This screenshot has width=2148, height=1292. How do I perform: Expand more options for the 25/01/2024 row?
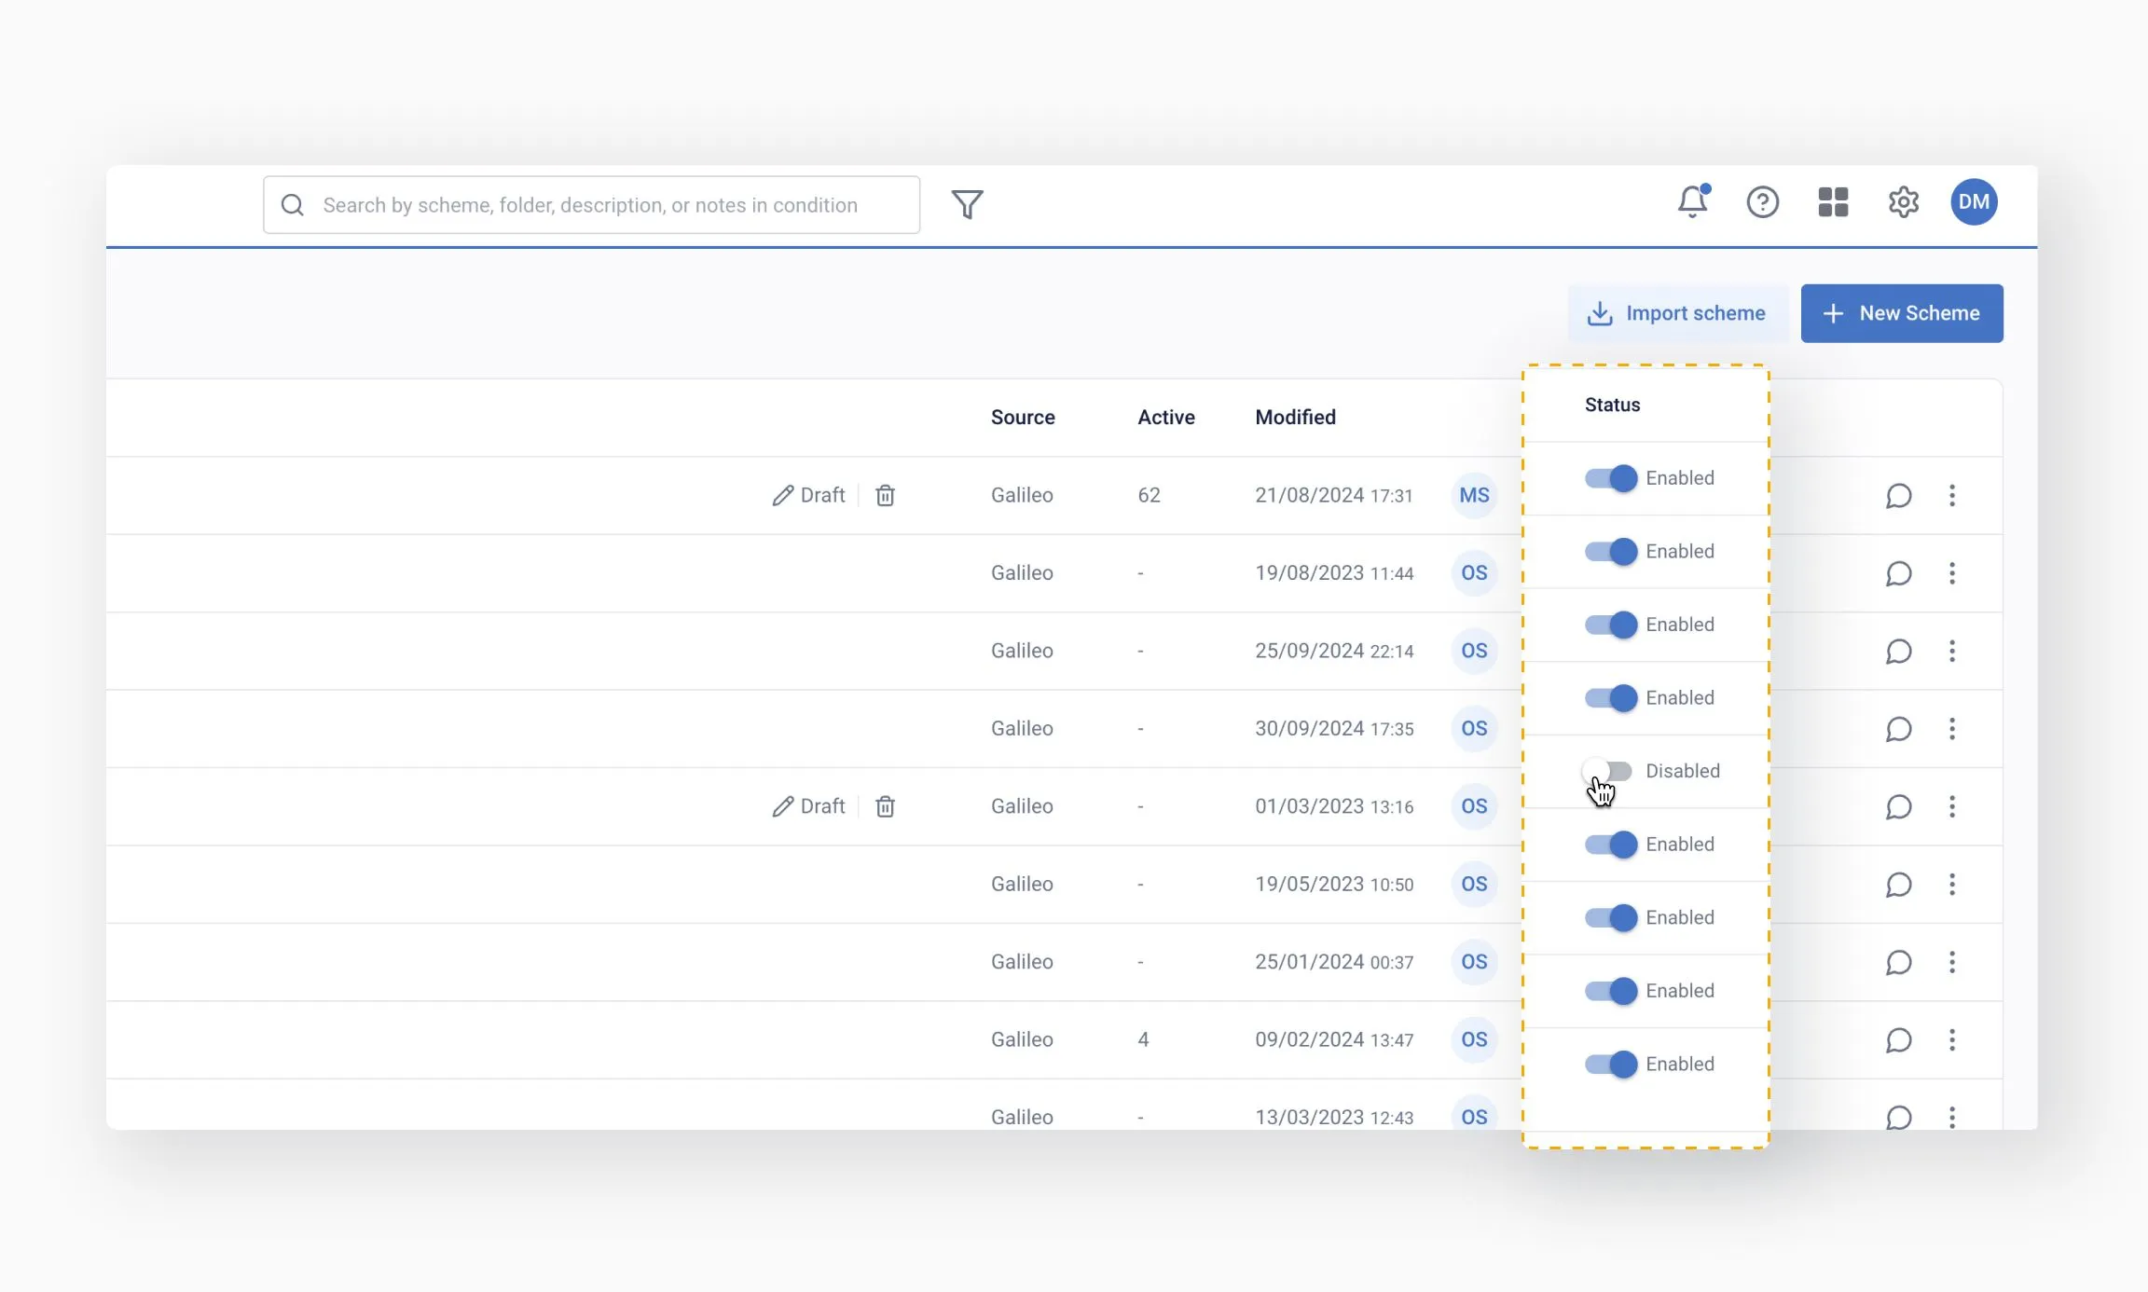click(x=1951, y=962)
